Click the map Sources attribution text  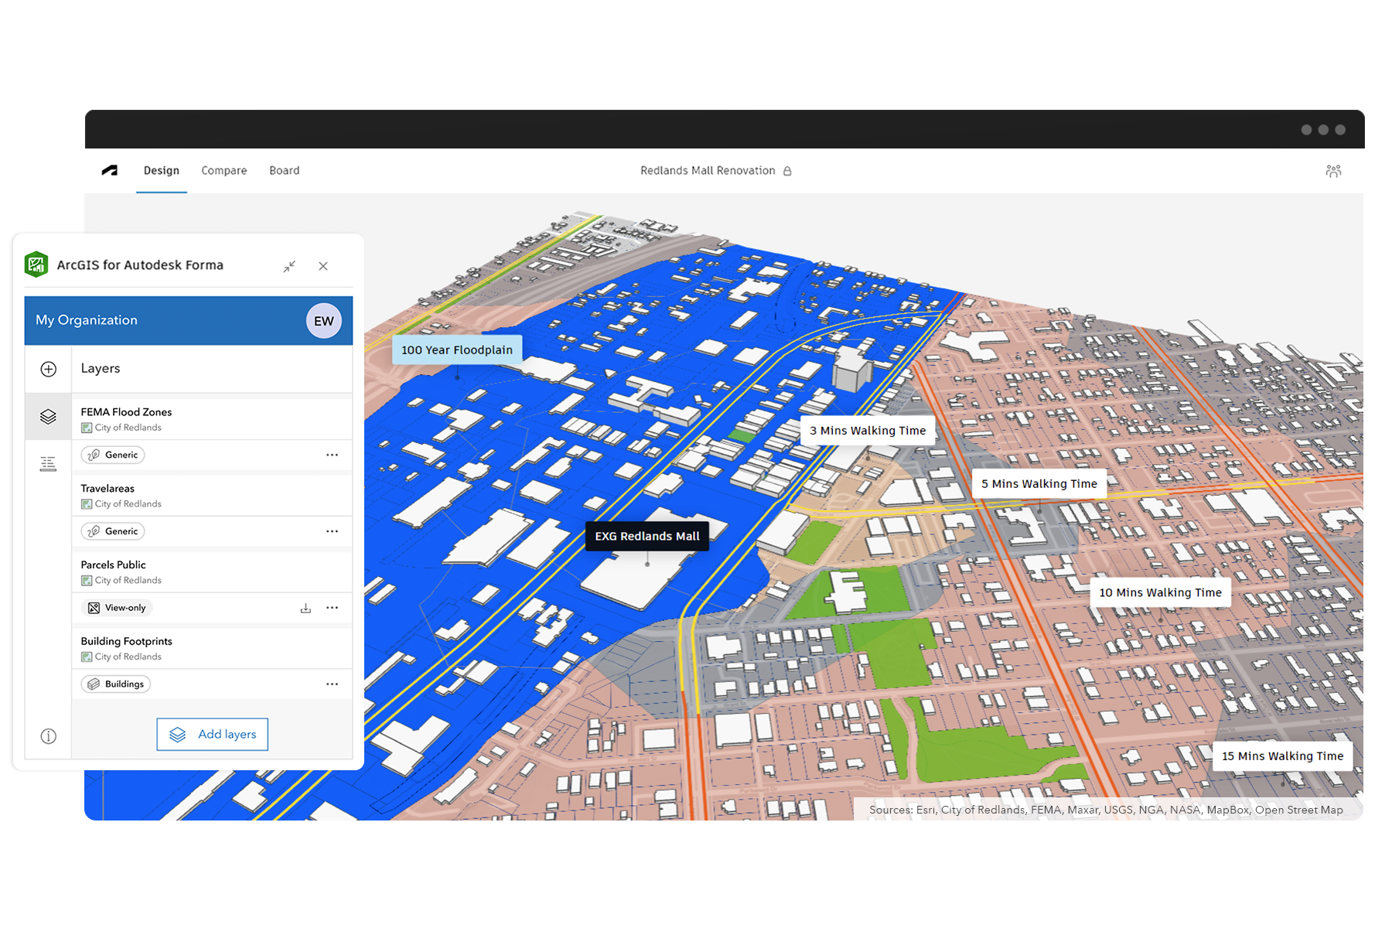1106,810
